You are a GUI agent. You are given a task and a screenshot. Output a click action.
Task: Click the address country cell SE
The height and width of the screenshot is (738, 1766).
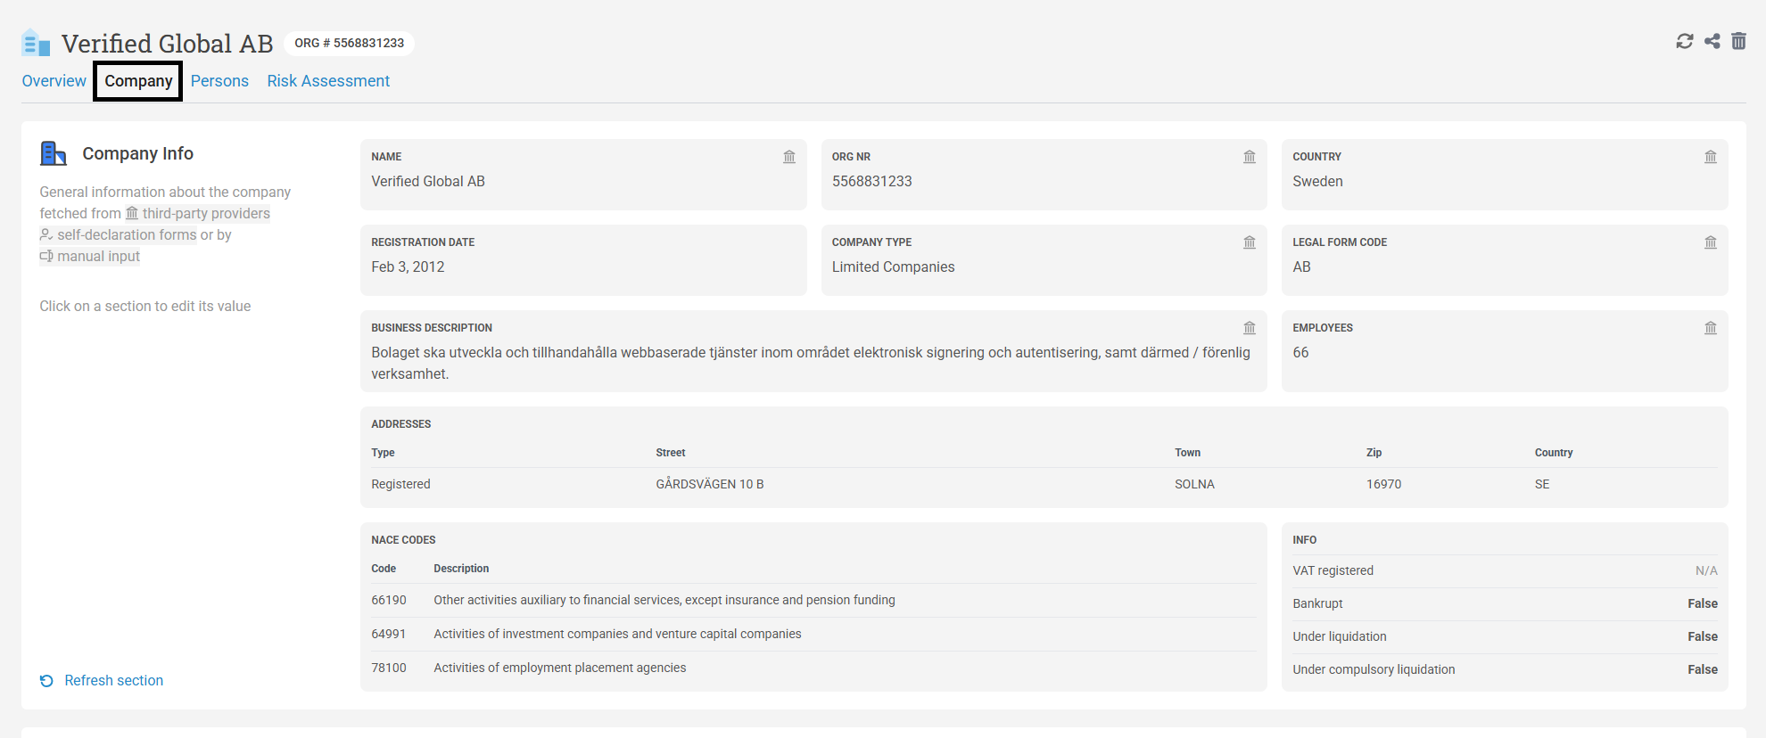tap(1542, 484)
